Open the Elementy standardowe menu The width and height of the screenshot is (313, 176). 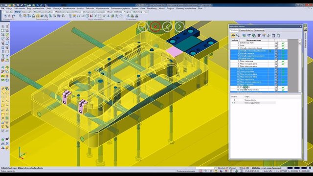[186, 9]
